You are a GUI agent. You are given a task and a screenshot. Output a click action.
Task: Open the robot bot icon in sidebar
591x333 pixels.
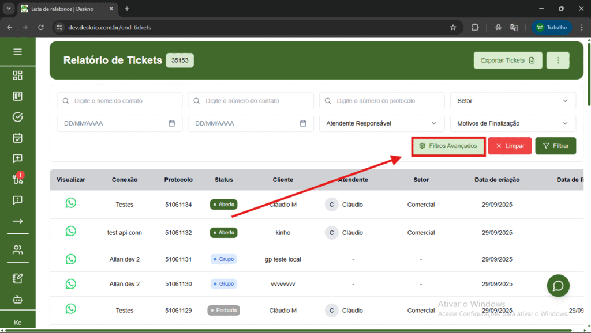[x=17, y=299]
